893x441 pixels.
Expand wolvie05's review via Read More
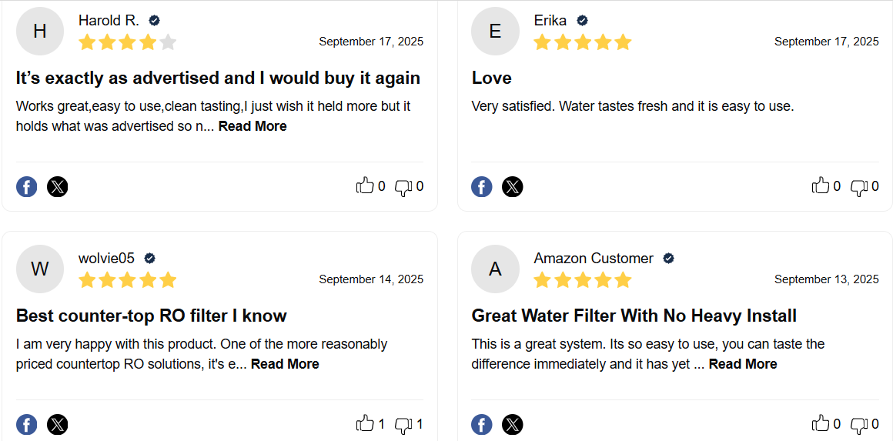pos(285,364)
